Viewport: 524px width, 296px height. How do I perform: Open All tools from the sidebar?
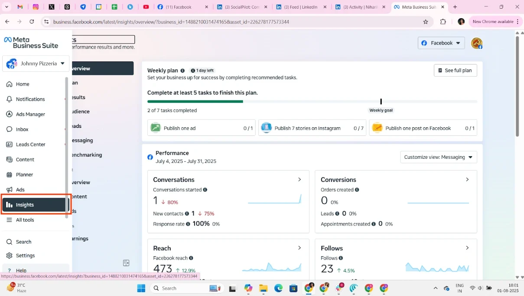(x=25, y=220)
